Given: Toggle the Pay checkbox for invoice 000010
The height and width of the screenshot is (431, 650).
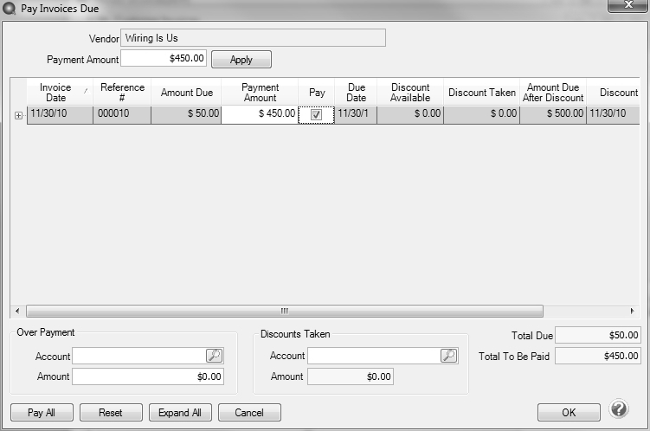Looking at the screenshot, I should [316, 115].
